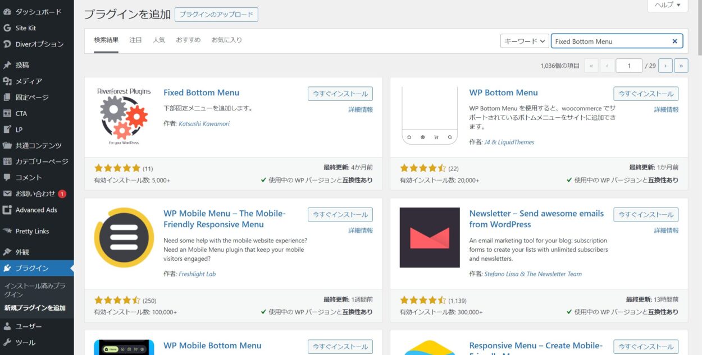Open the キーワード search filter dropdown
The image size is (702, 355).
coord(524,40)
